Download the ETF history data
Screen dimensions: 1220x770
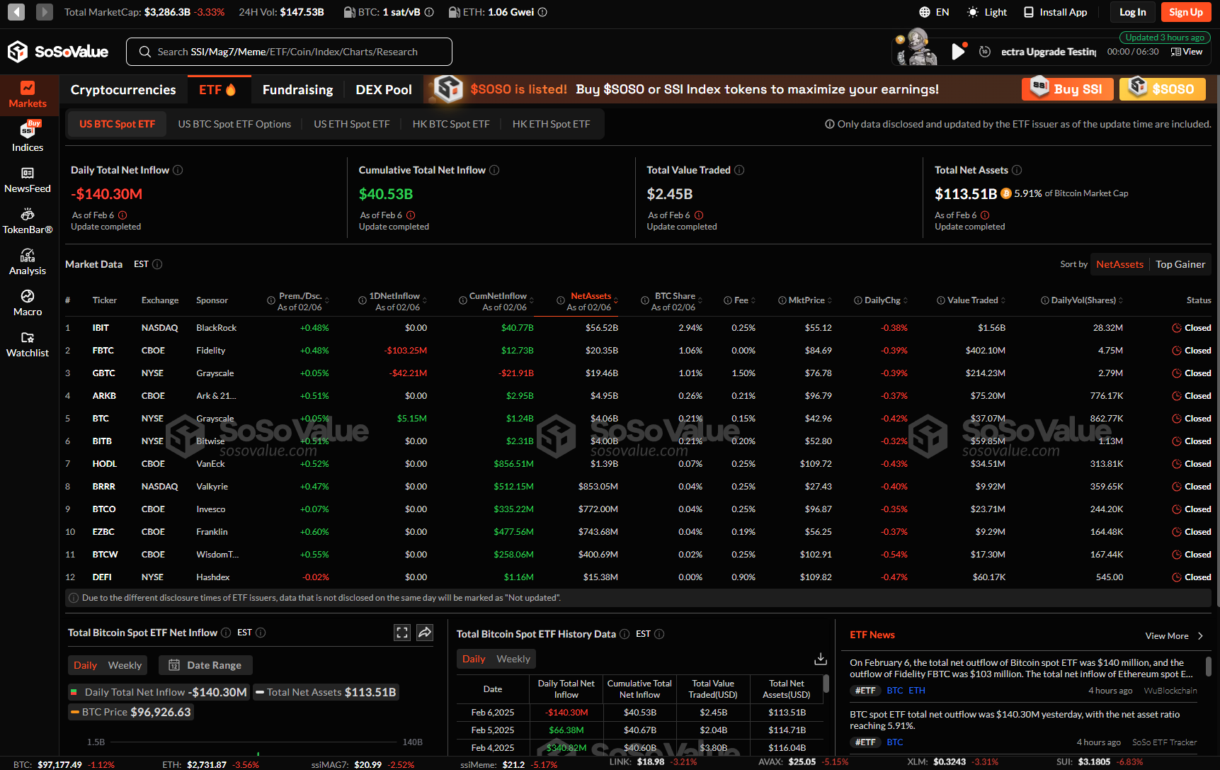pyautogui.click(x=821, y=659)
